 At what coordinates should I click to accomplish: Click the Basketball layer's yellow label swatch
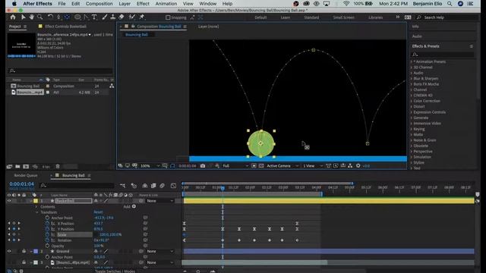[36, 201]
